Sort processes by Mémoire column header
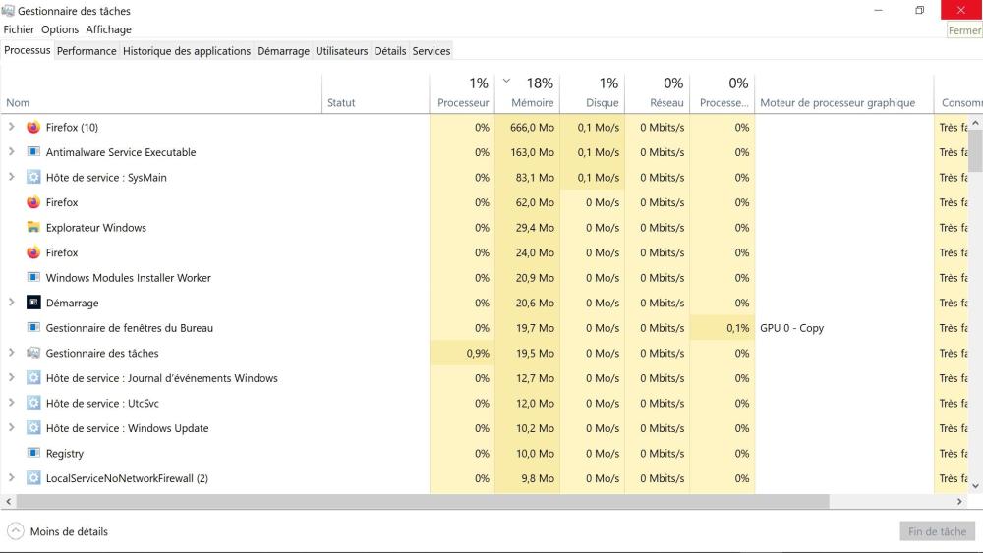This screenshot has height=553, width=983. [532, 102]
